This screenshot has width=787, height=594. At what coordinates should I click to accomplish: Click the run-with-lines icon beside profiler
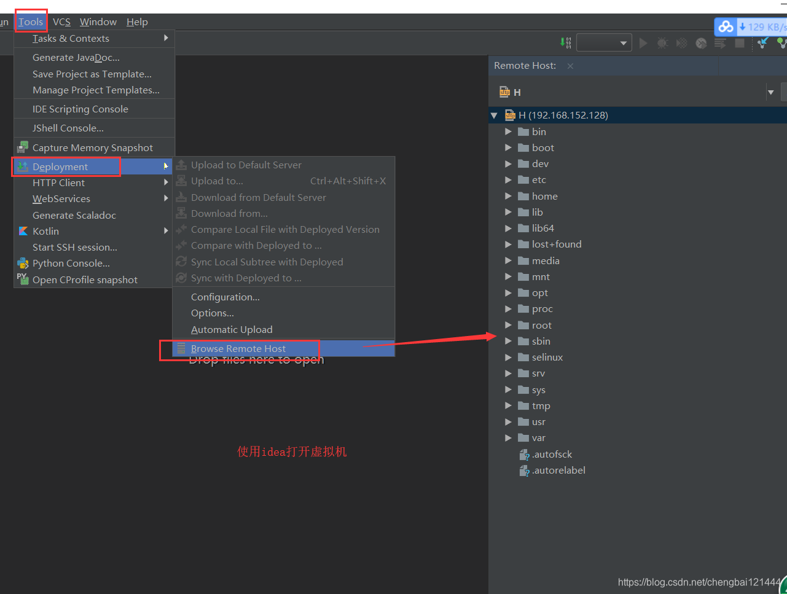[x=720, y=43]
